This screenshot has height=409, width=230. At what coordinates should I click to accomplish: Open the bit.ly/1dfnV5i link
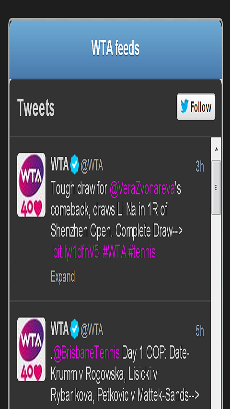(77, 252)
